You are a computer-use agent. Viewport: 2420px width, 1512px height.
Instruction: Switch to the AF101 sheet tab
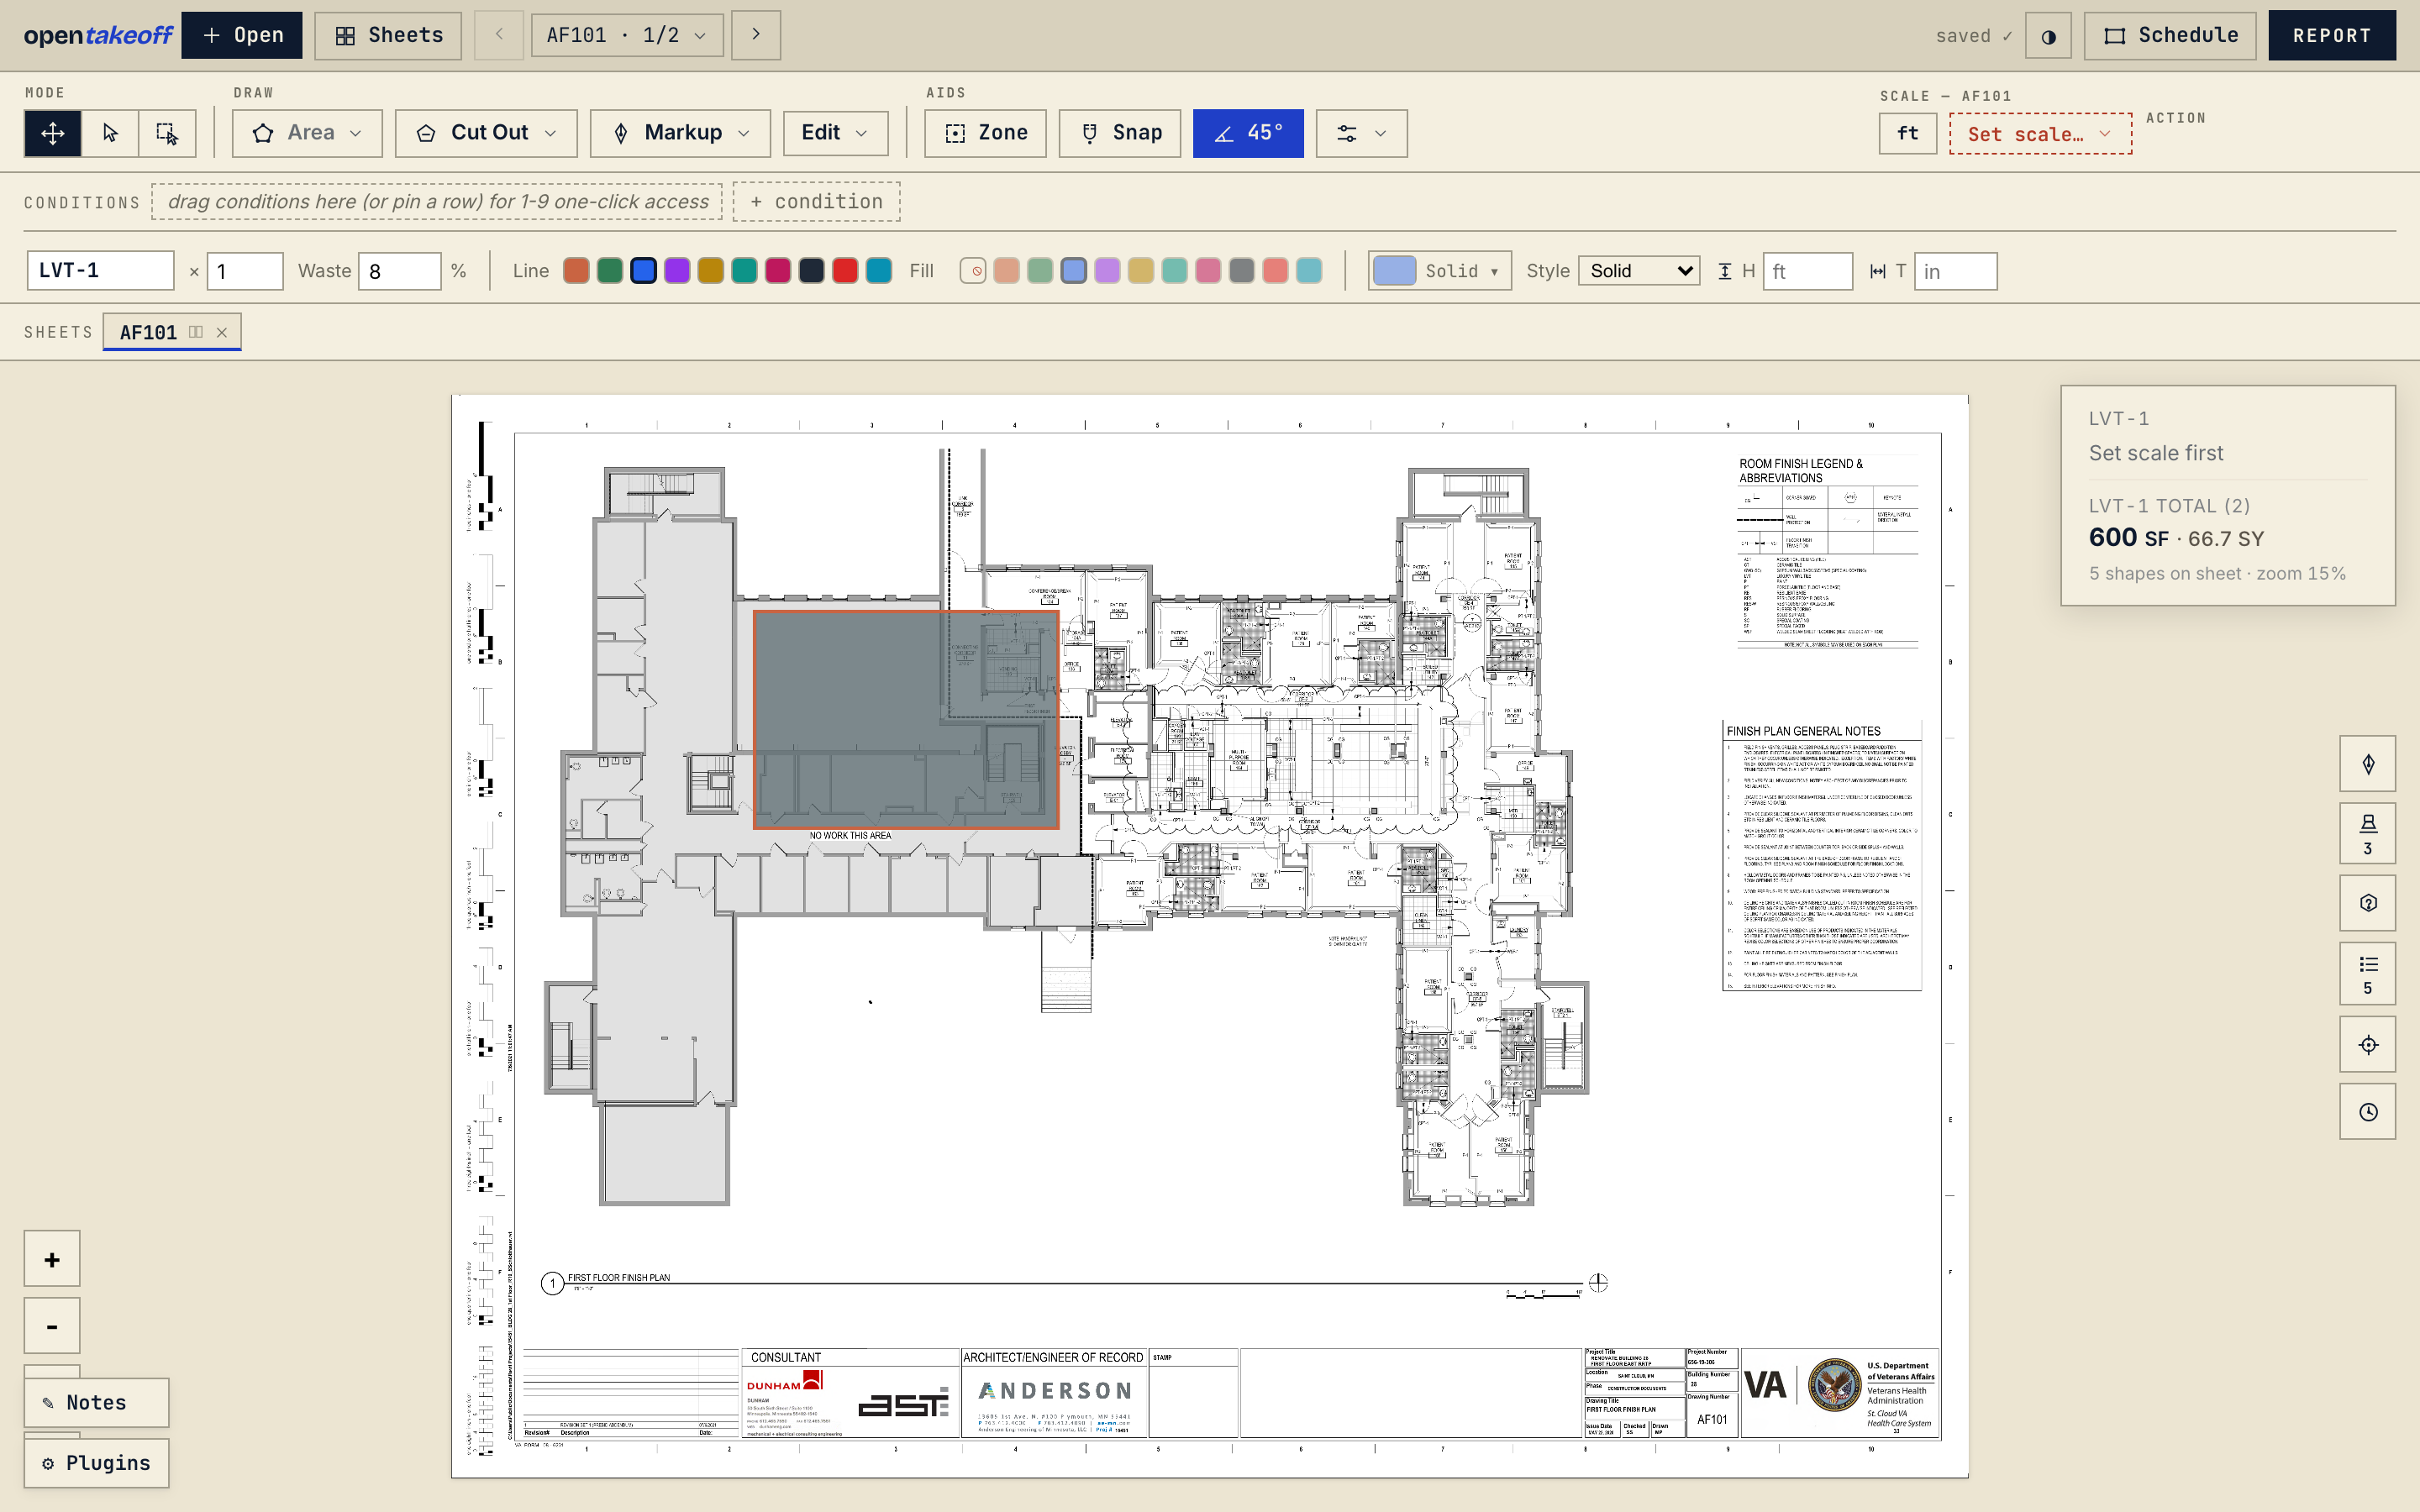click(x=148, y=332)
